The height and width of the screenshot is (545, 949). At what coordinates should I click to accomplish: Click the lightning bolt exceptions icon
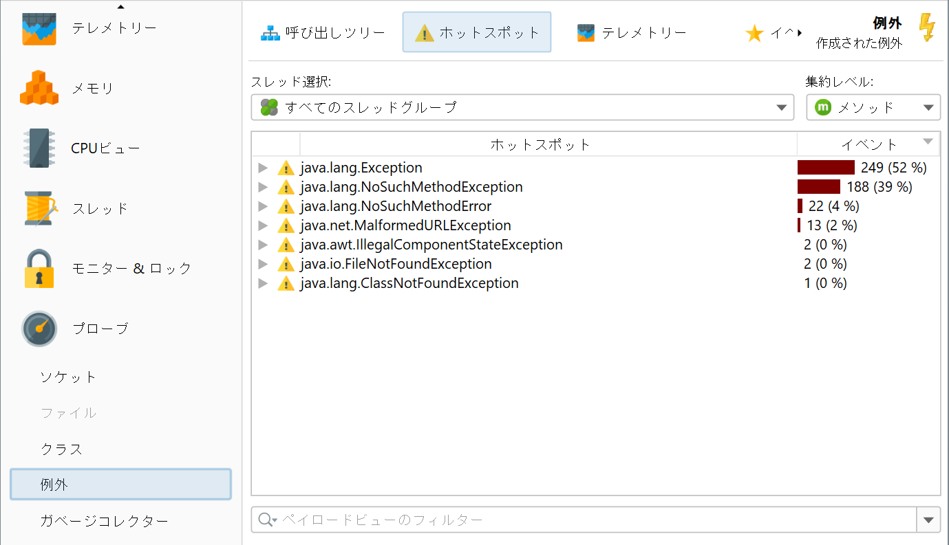click(928, 28)
